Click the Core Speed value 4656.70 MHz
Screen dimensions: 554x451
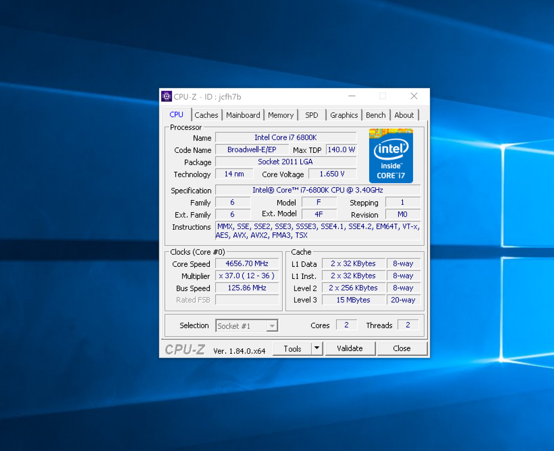pyautogui.click(x=247, y=264)
